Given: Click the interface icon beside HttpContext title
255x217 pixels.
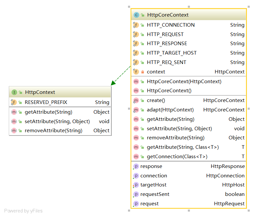Looking at the screenshot, I should point(14,92).
